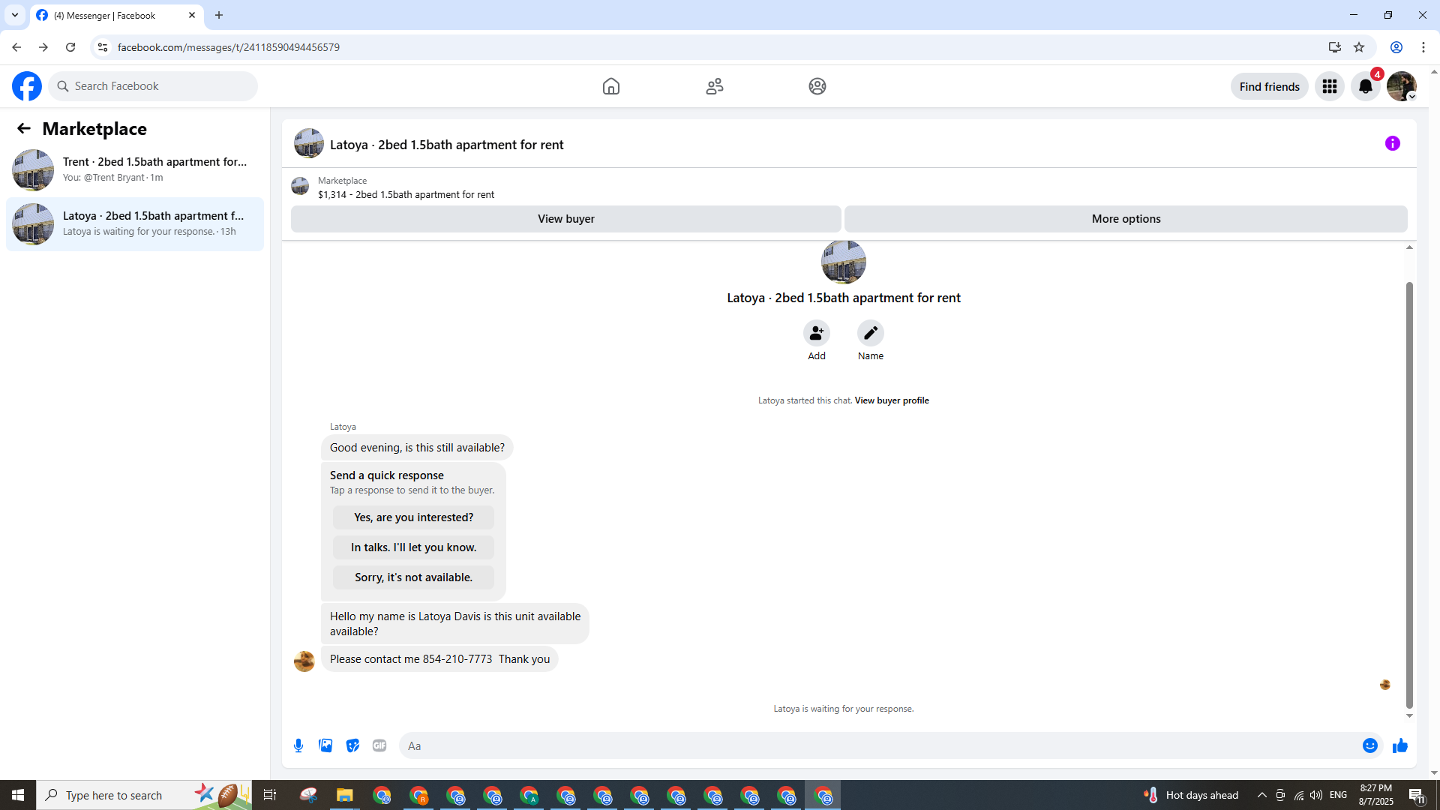
Task: Go forward in browser history
Action: pyautogui.click(x=43, y=47)
